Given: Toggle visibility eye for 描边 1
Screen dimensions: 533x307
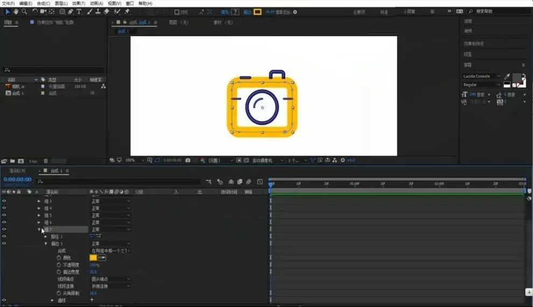Looking at the screenshot, I should [4, 243].
